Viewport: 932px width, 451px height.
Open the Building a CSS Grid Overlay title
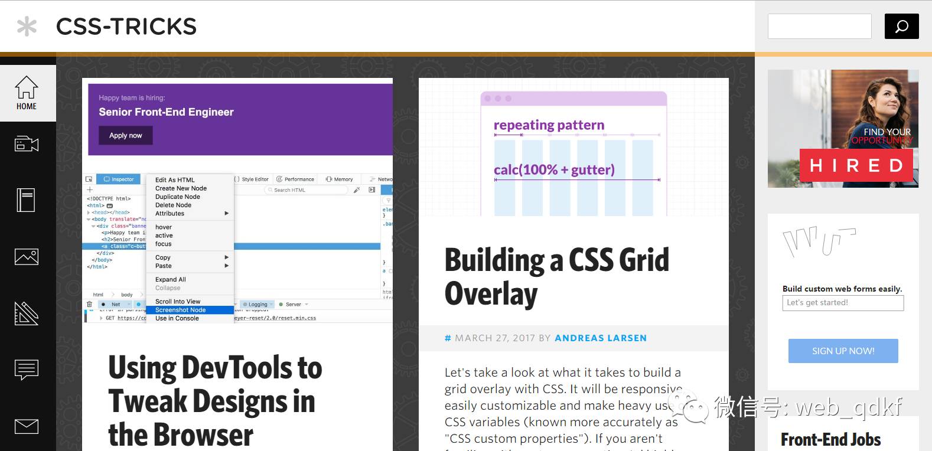point(557,277)
